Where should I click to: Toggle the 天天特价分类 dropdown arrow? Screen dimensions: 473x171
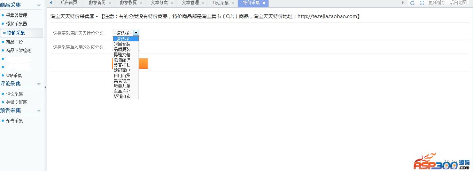(x=136, y=33)
